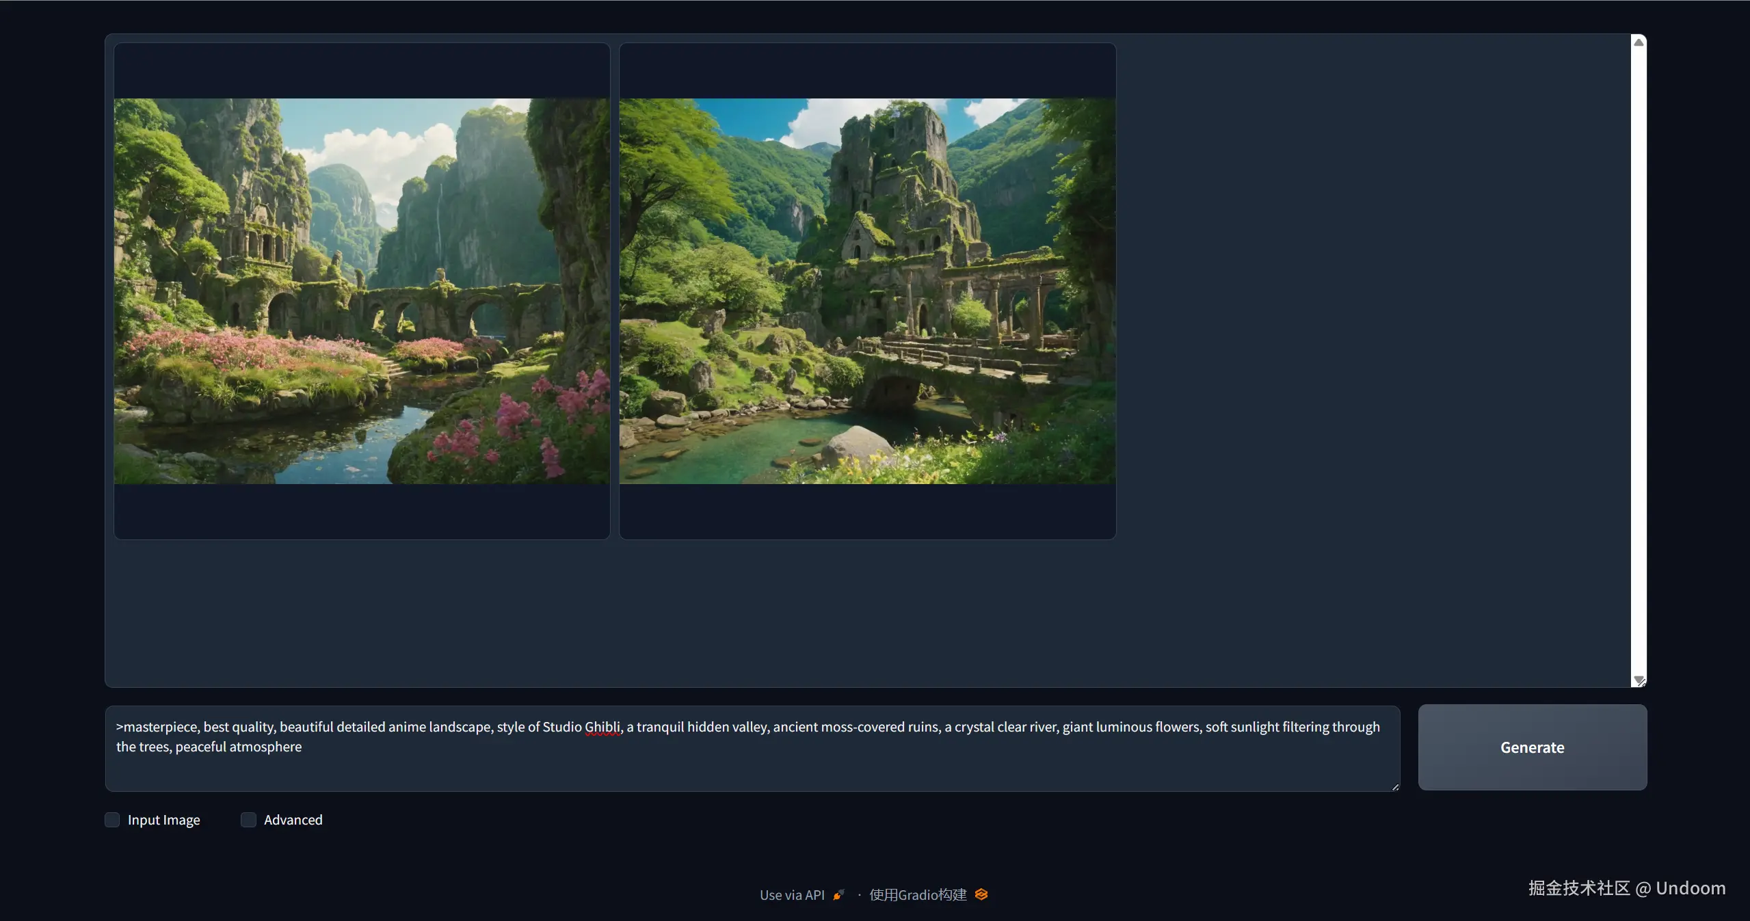Open the 'Use via API' link
Screen dimensions: 1750x921
[x=792, y=895]
